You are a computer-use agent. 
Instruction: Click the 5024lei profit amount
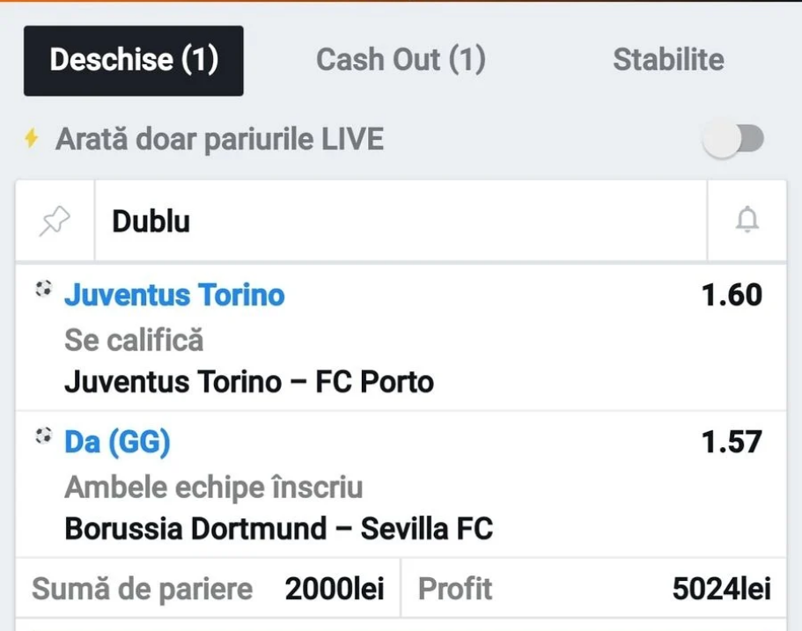pyautogui.click(x=721, y=589)
